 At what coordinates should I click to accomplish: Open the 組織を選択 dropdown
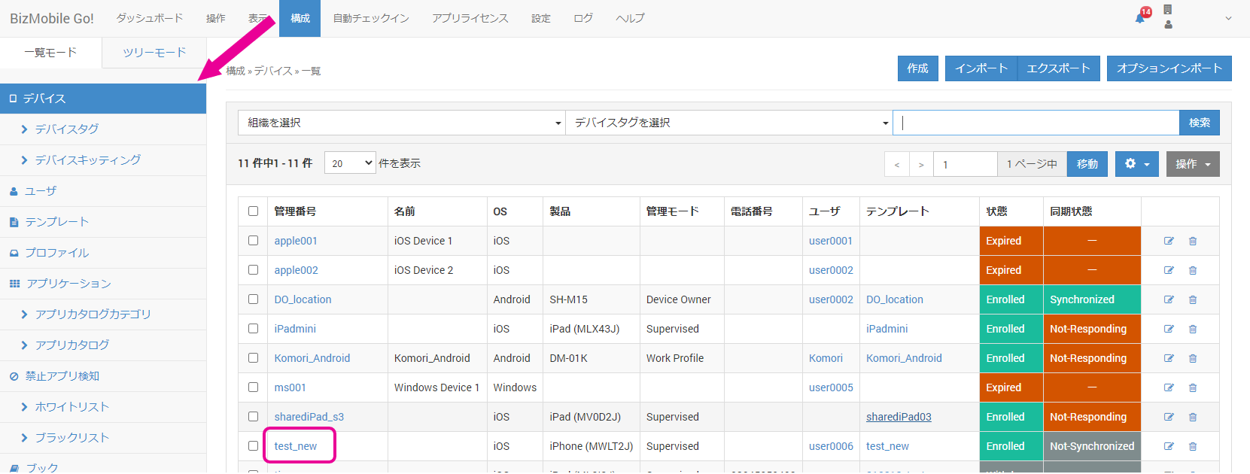tap(401, 123)
